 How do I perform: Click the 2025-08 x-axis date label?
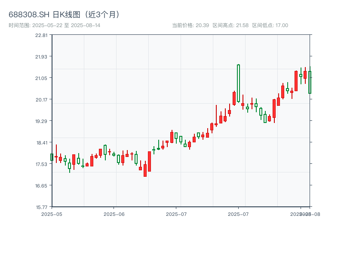point(310,214)
